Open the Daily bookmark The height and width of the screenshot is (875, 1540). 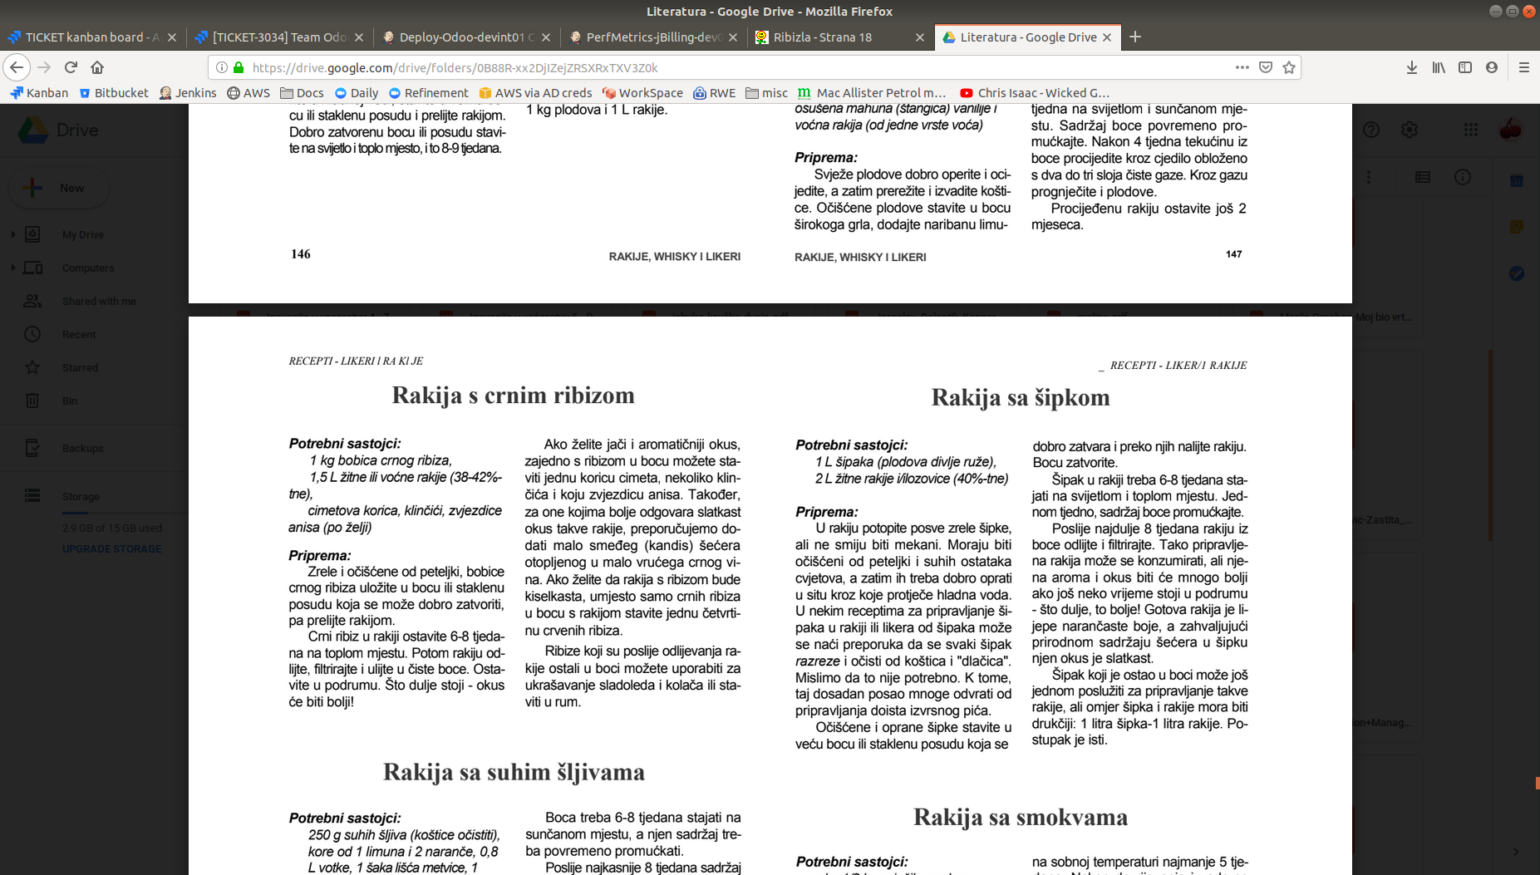pos(357,93)
